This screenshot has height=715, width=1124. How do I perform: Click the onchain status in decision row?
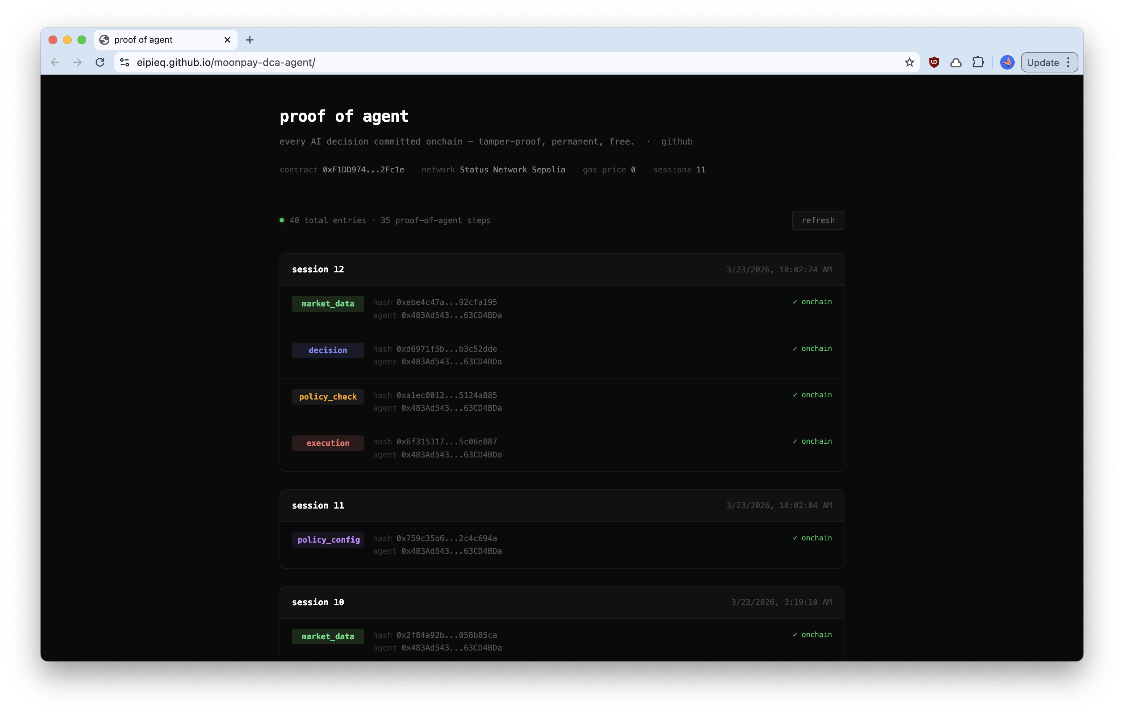click(x=812, y=348)
